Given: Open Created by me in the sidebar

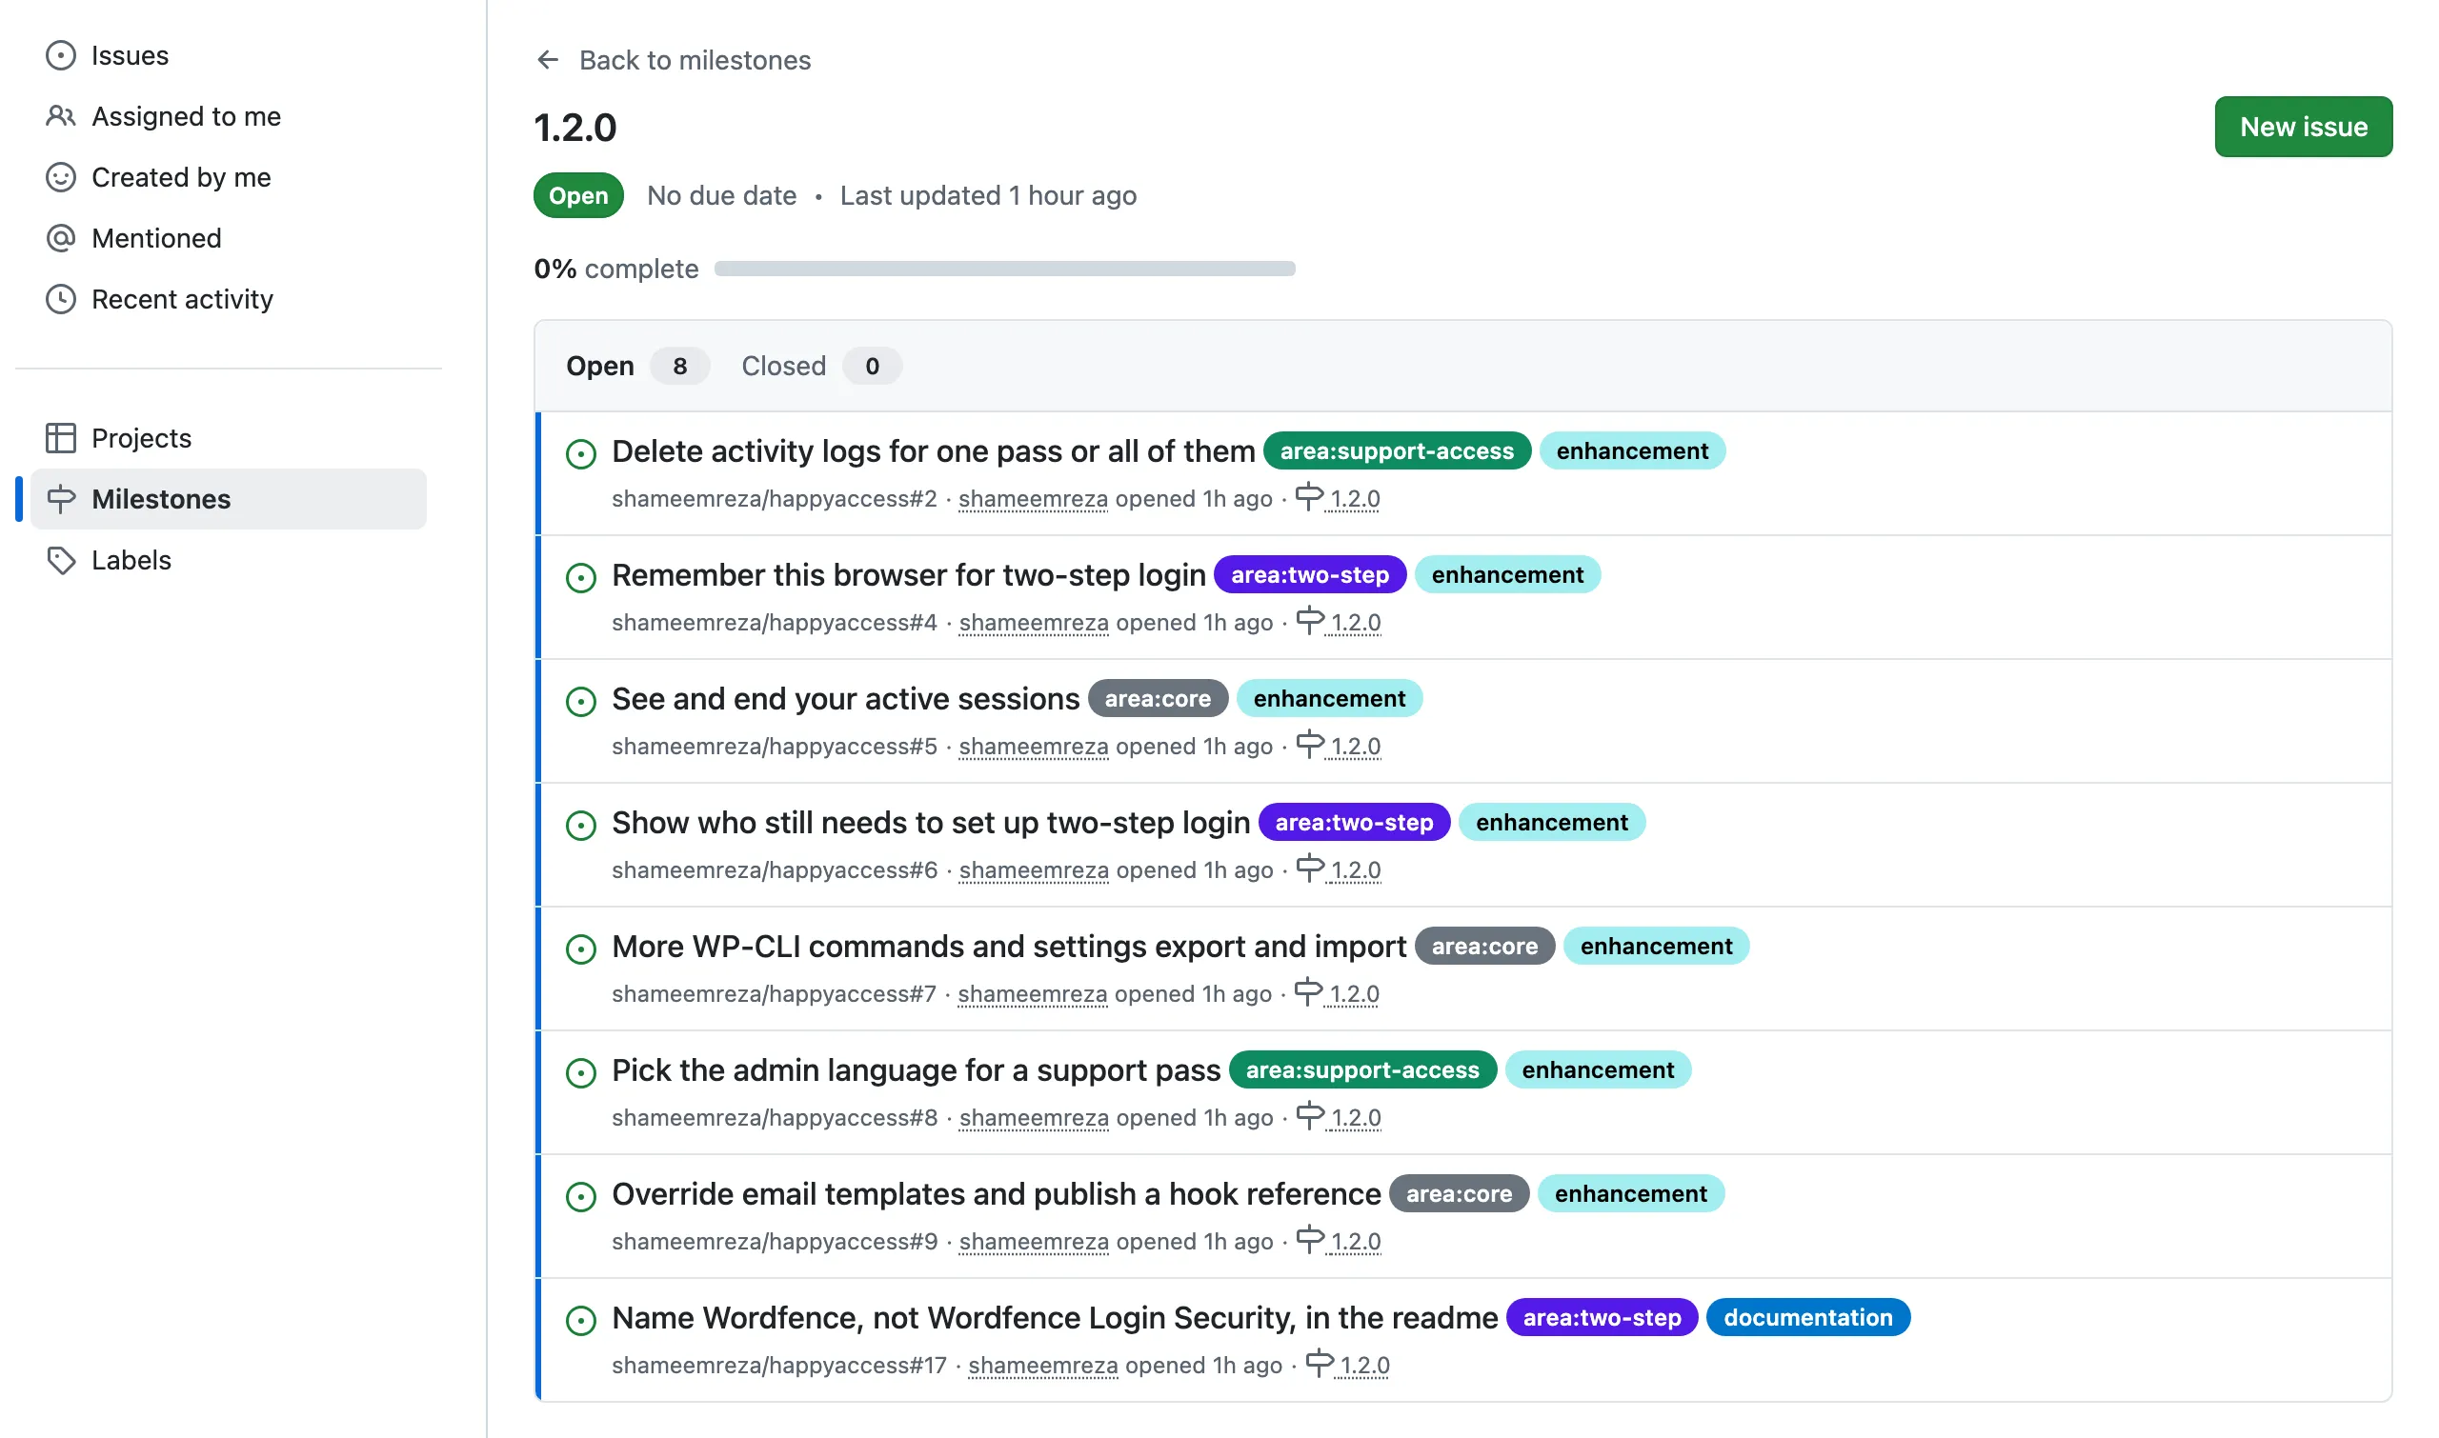Looking at the screenshot, I should 229,177.
